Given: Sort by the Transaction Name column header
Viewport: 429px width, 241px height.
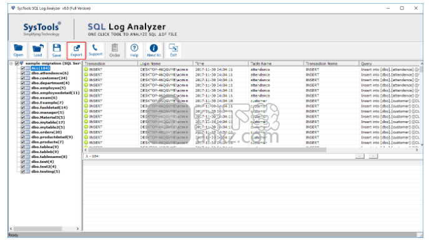Looking at the screenshot, I should (332, 64).
